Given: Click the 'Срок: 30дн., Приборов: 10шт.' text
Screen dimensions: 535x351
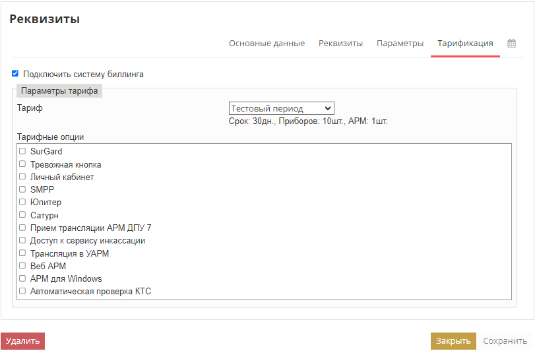Looking at the screenshot, I should (287, 121).
